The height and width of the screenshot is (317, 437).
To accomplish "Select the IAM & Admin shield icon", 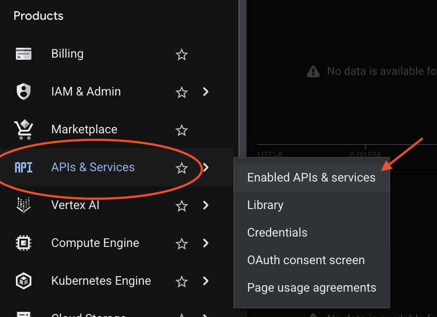I will (x=23, y=92).
